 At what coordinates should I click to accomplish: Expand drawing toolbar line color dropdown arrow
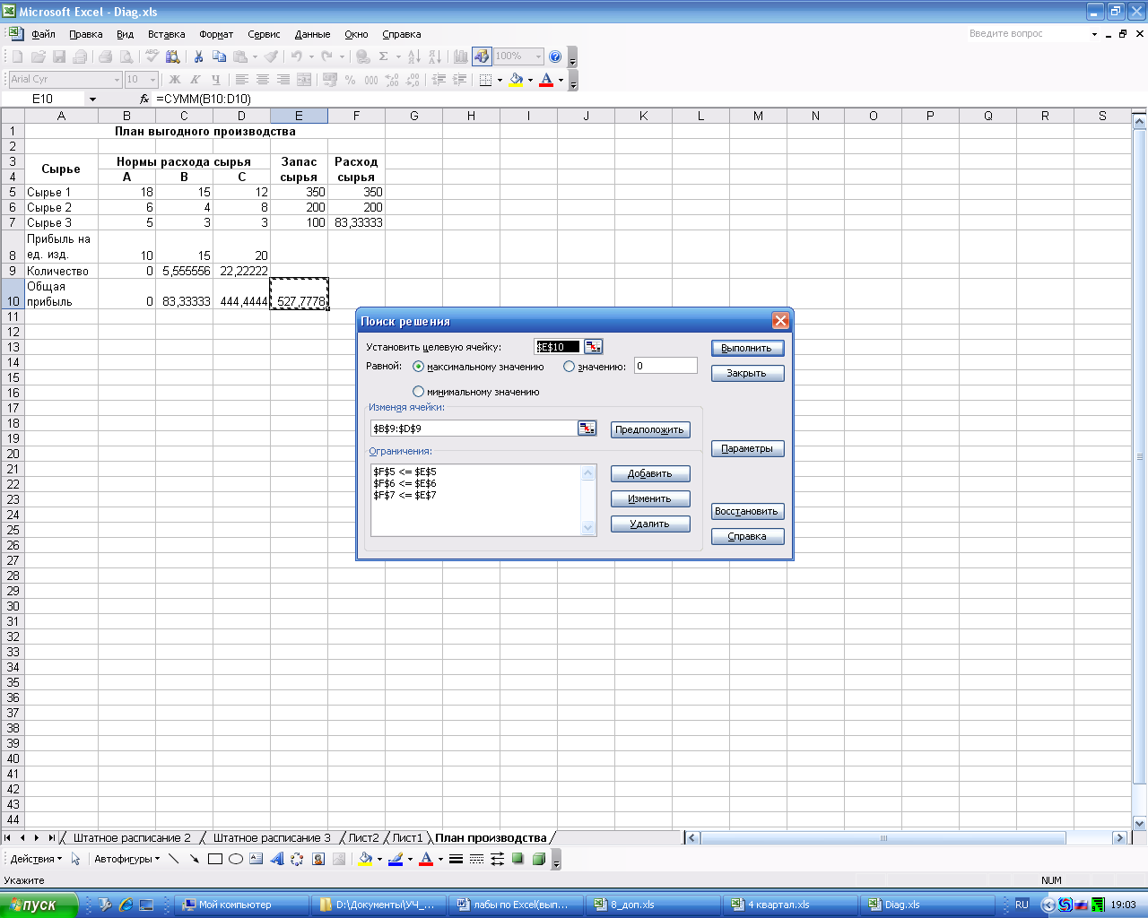tap(410, 859)
